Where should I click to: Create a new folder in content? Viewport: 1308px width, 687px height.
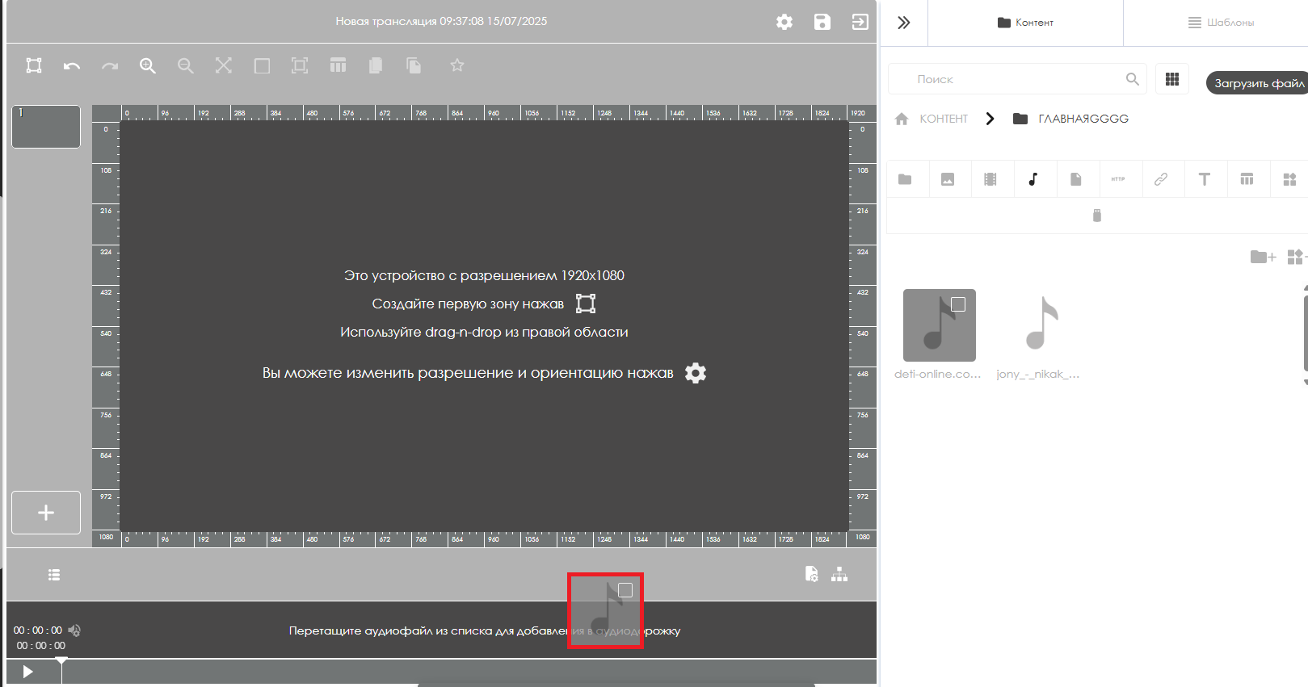click(x=1262, y=257)
